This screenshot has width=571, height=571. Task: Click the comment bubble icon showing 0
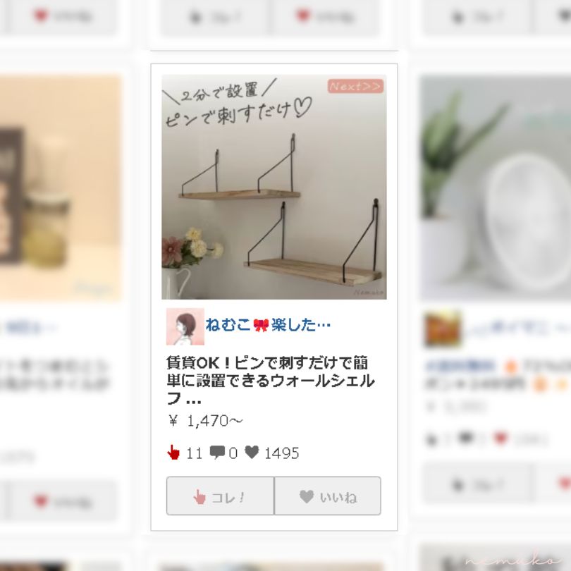pos(217,453)
